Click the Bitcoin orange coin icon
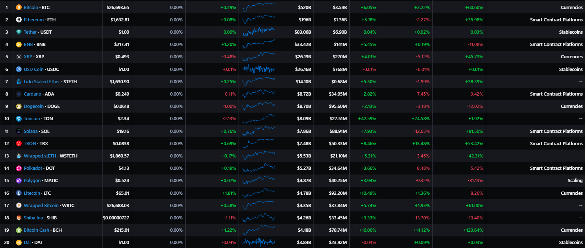The height and width of the screenshot is (248, 585). (19, 7)
